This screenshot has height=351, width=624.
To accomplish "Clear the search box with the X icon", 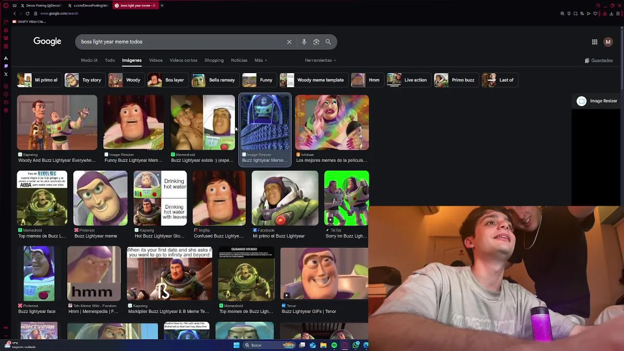I will tap(289, 42).
